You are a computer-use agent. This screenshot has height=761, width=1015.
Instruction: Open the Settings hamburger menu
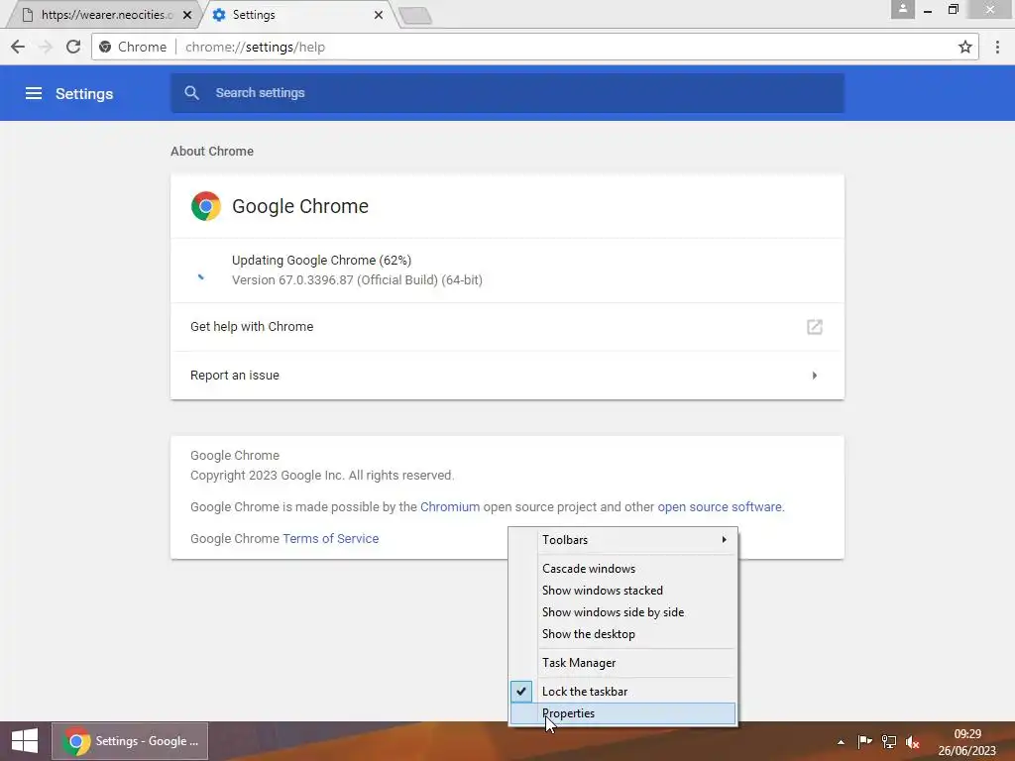click(34, 93)
